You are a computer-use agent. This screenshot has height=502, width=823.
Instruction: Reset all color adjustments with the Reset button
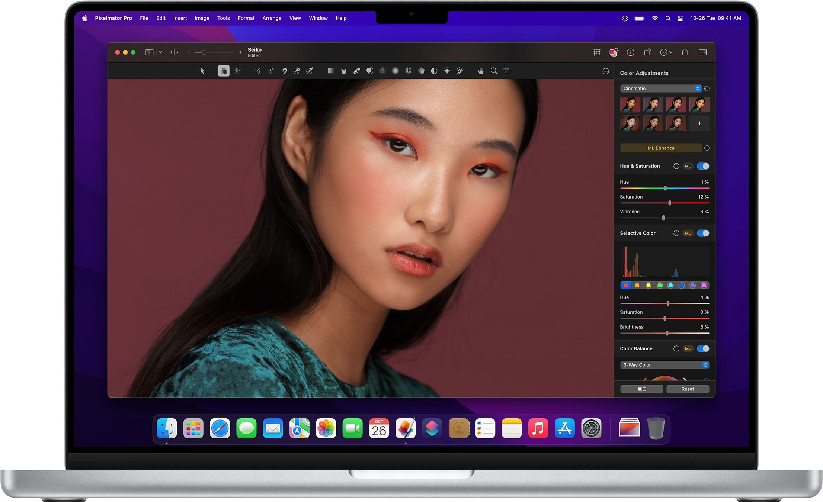click(688, 389)
